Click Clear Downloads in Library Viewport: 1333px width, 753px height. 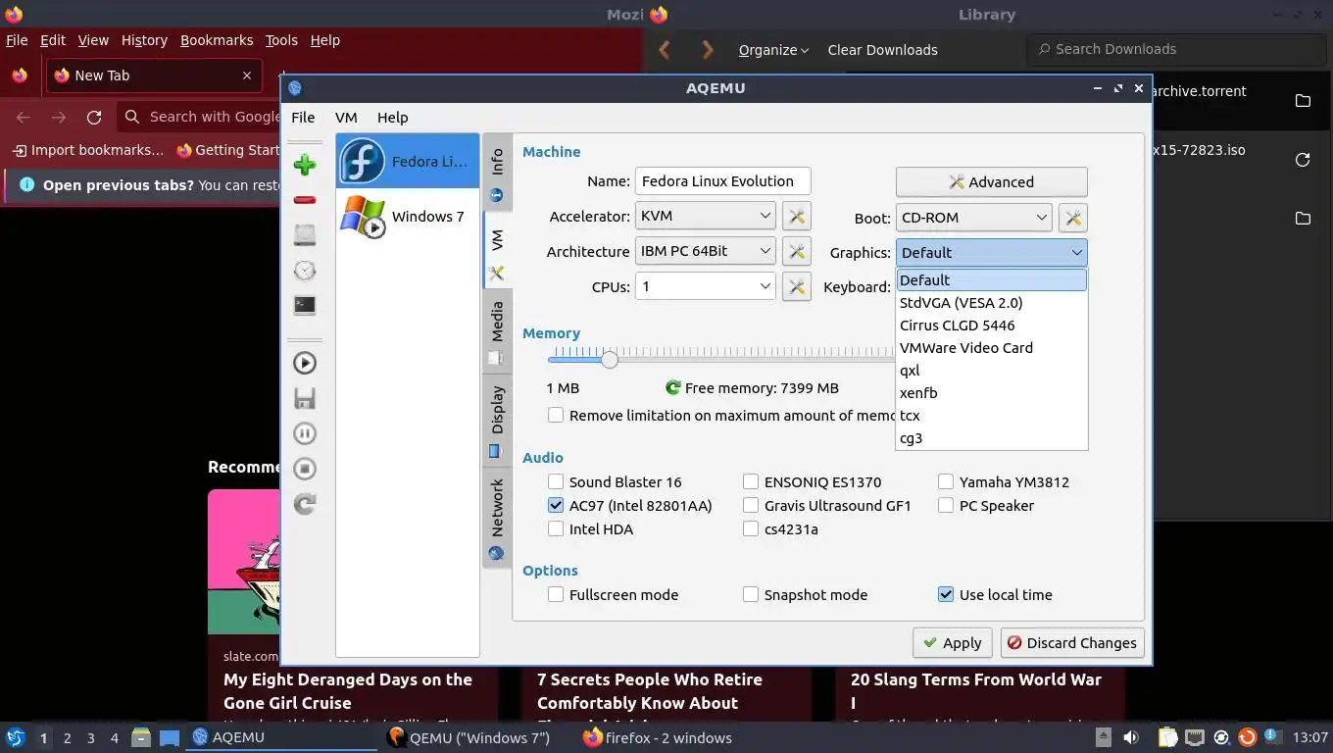[882, 50]
